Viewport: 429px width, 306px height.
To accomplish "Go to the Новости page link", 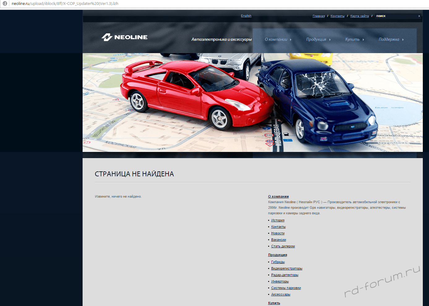I will point(278,233).
